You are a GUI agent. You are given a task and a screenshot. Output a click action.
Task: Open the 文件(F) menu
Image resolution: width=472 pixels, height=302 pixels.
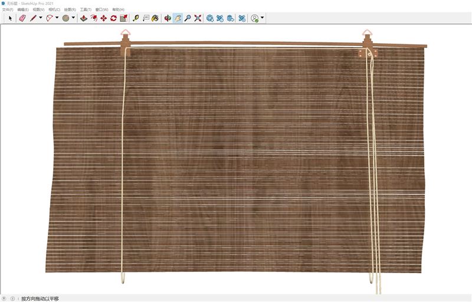[8, 9]
